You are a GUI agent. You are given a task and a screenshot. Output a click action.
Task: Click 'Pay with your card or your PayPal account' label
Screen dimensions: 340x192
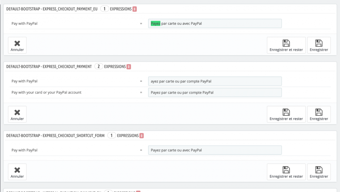coord(46,92)
